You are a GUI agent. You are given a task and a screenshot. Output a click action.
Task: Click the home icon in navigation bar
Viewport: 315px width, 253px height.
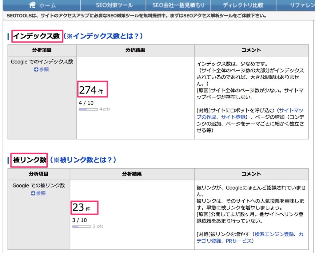33,5
